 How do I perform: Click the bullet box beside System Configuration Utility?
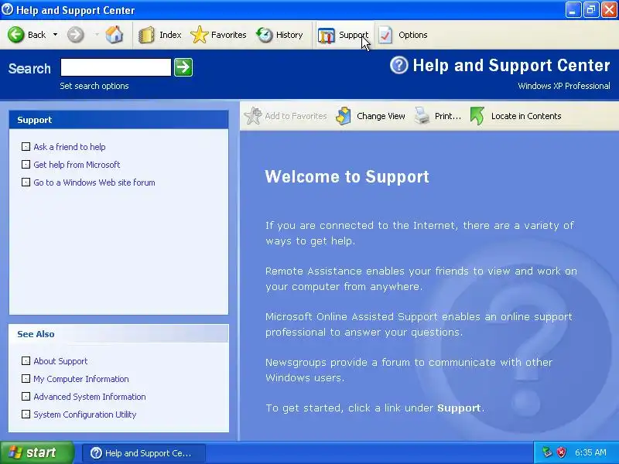(26, 415)
